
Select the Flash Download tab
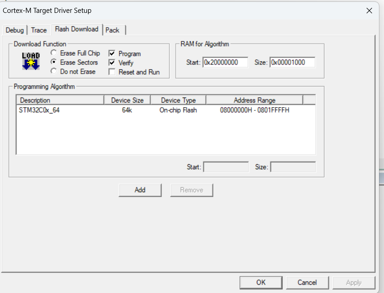77,29
